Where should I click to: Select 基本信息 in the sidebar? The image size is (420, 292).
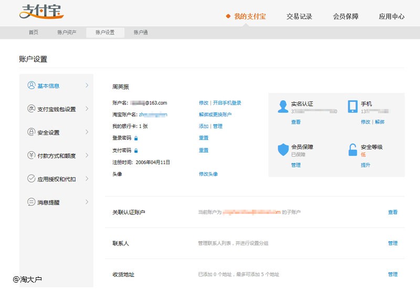48,86
